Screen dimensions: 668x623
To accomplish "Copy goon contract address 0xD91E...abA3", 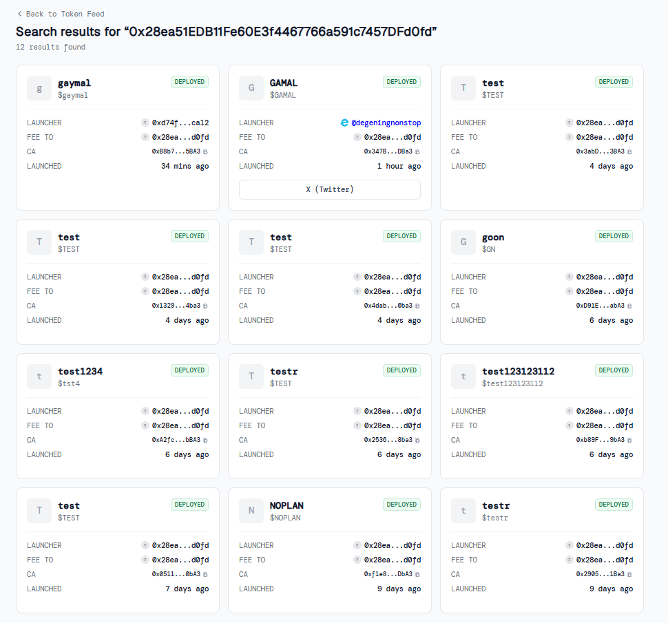I will click(629, 306).
